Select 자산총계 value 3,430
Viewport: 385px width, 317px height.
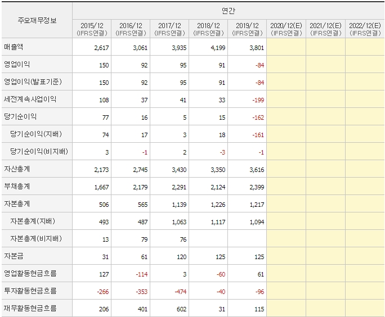tap(179, 170)
